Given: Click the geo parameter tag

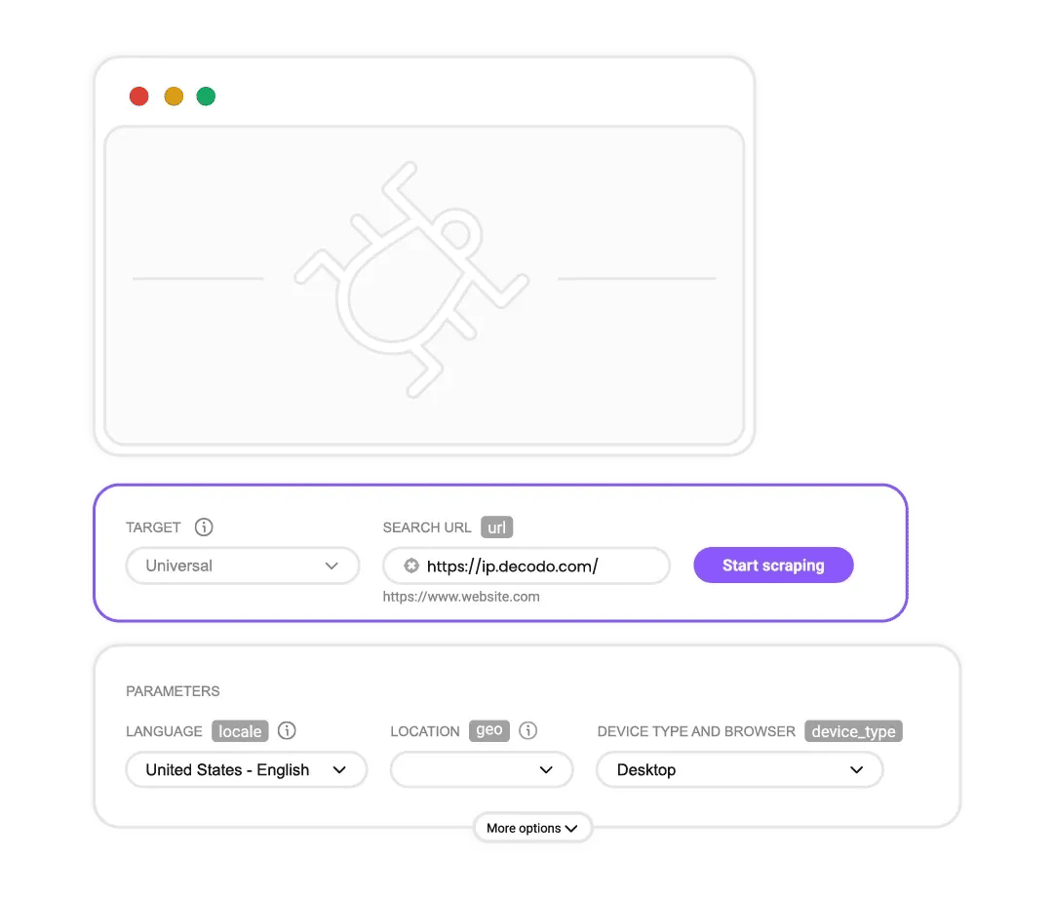Looking at the screenshot, I should pyautogui.click(x=489, y=730).
